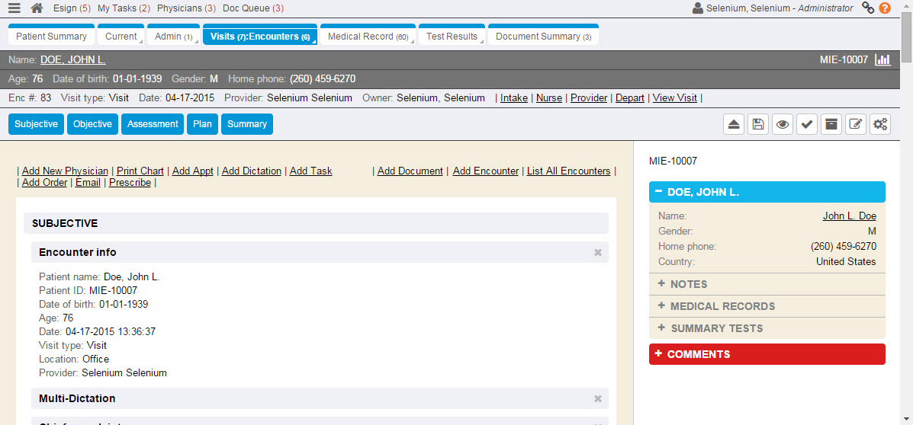Click the bar chart icon beside MIE-10007
Screen dimensions: 913x425
tap(882, 59)
